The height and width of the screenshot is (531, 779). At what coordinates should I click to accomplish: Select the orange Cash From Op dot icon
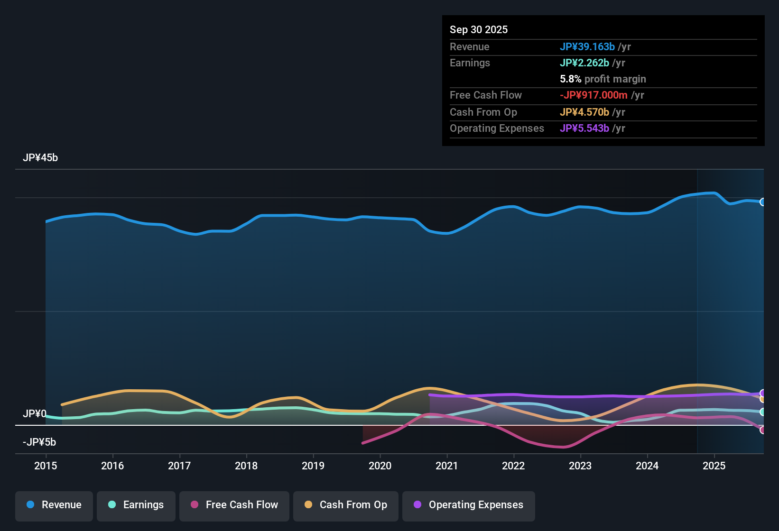point(307,505)
